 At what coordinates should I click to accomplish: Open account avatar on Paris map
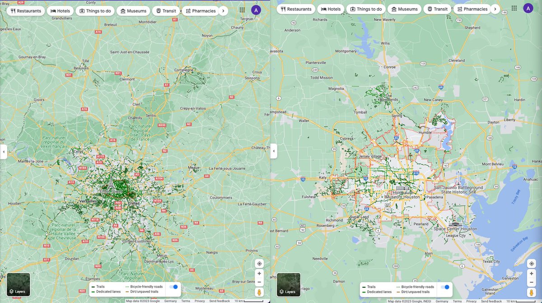[x=256, y=10]
